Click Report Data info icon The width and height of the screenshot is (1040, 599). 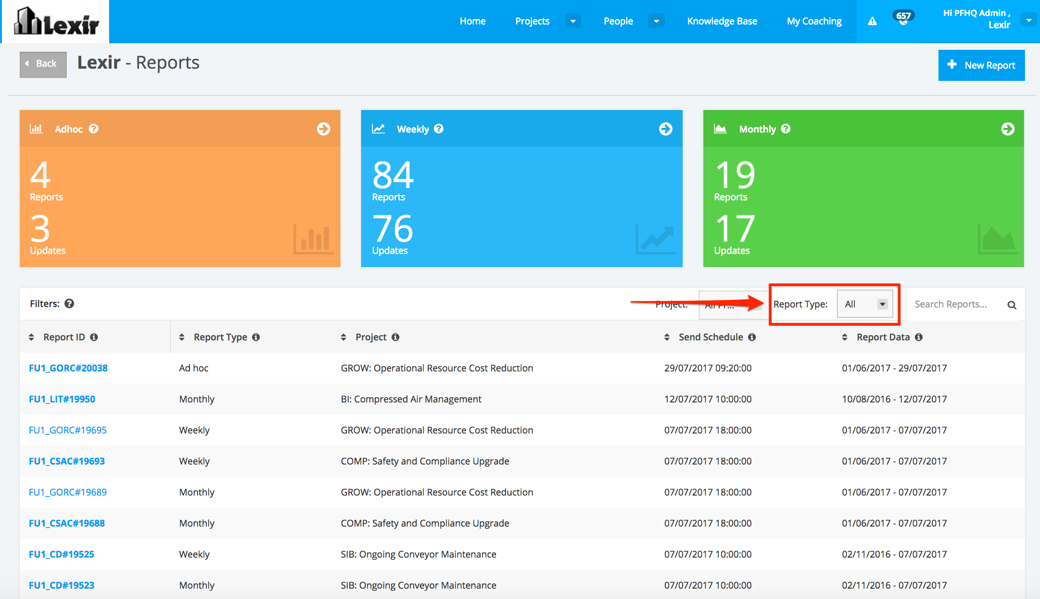919,337
